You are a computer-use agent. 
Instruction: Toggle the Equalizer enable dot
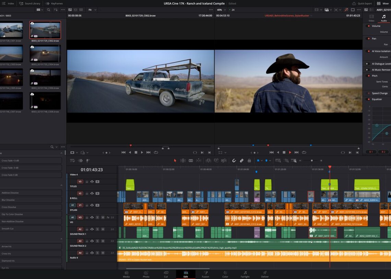point(369,99)
